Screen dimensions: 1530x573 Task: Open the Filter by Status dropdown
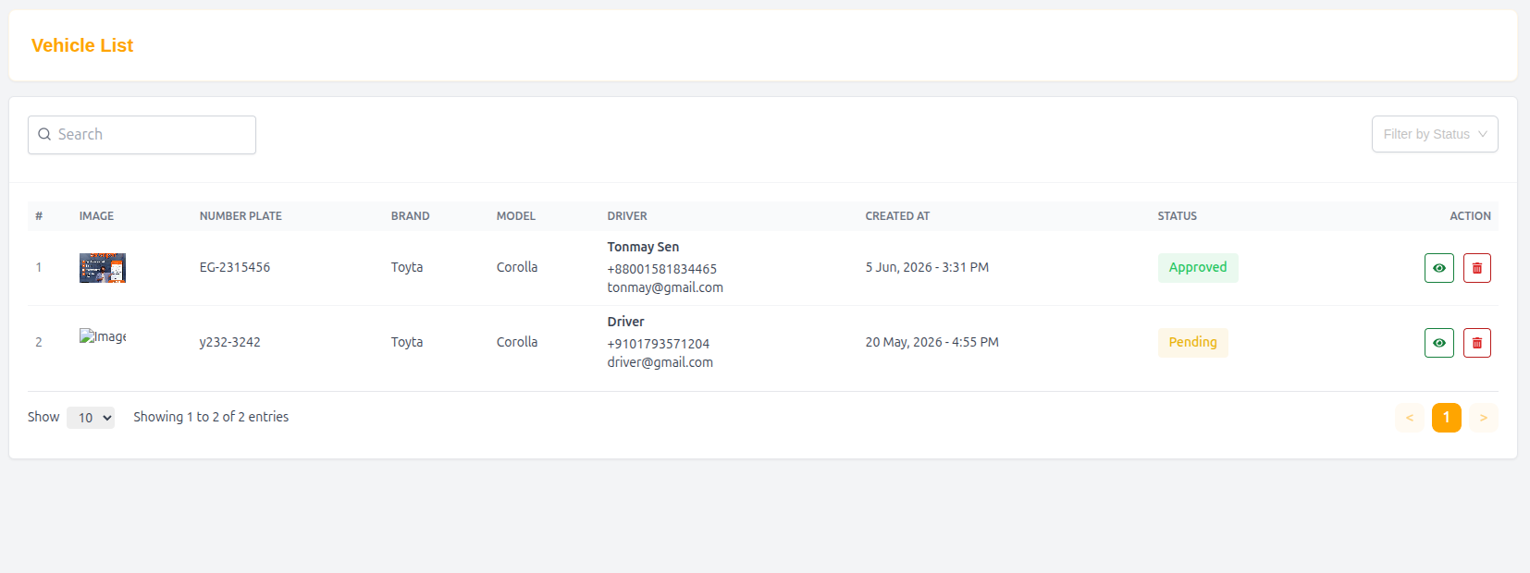point(1435,134)
